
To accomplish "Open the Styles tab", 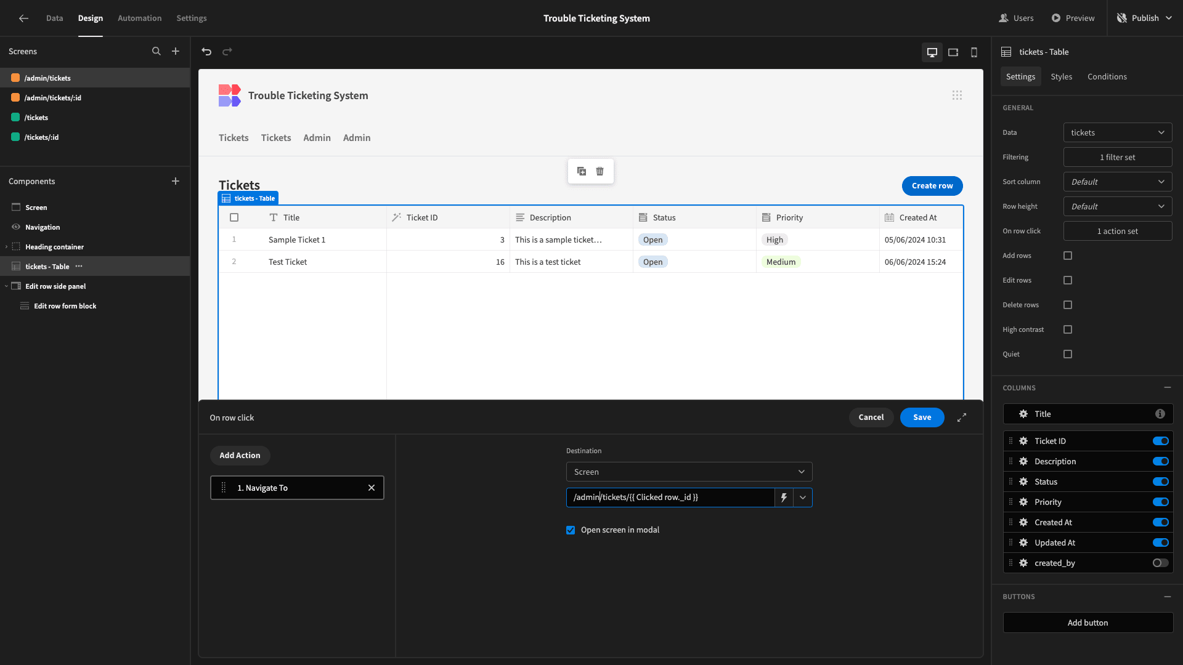I will click(x=1061, y=77).
